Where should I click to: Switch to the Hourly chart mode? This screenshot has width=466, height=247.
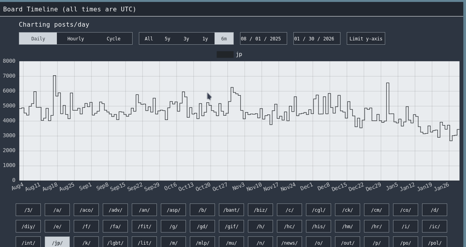tap(75, 38)
